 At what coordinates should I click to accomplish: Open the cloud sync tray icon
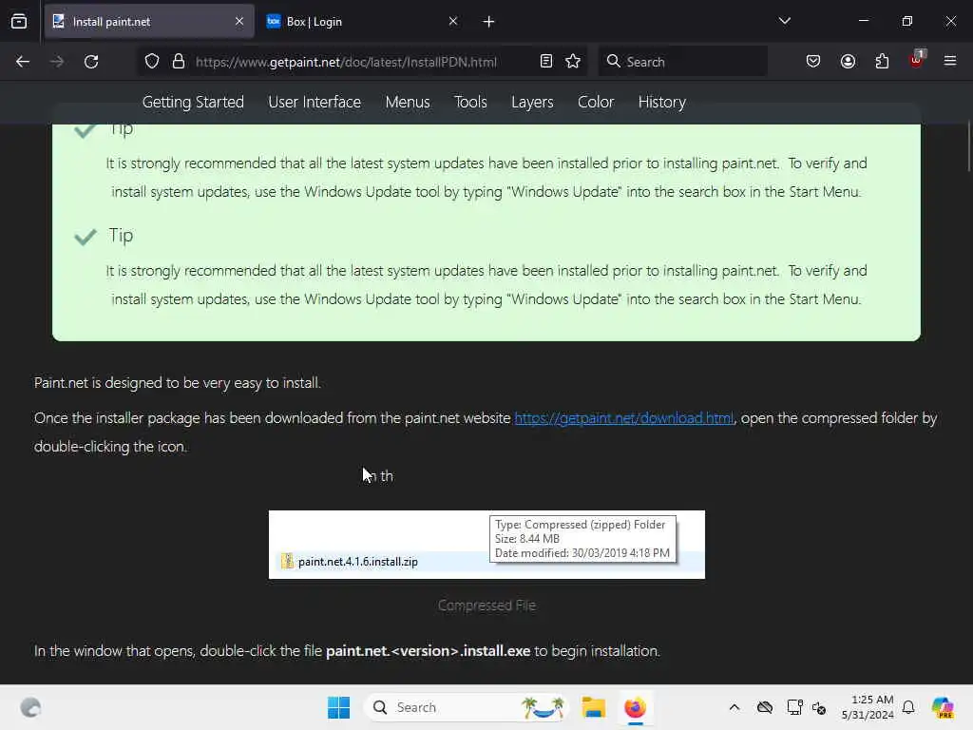765,707
